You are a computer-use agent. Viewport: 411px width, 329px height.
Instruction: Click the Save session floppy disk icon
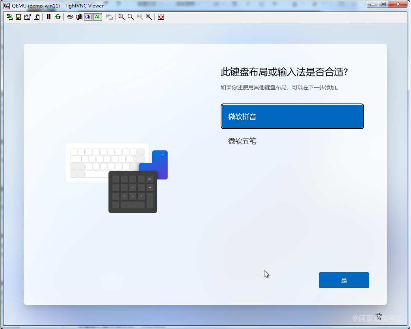19,17
